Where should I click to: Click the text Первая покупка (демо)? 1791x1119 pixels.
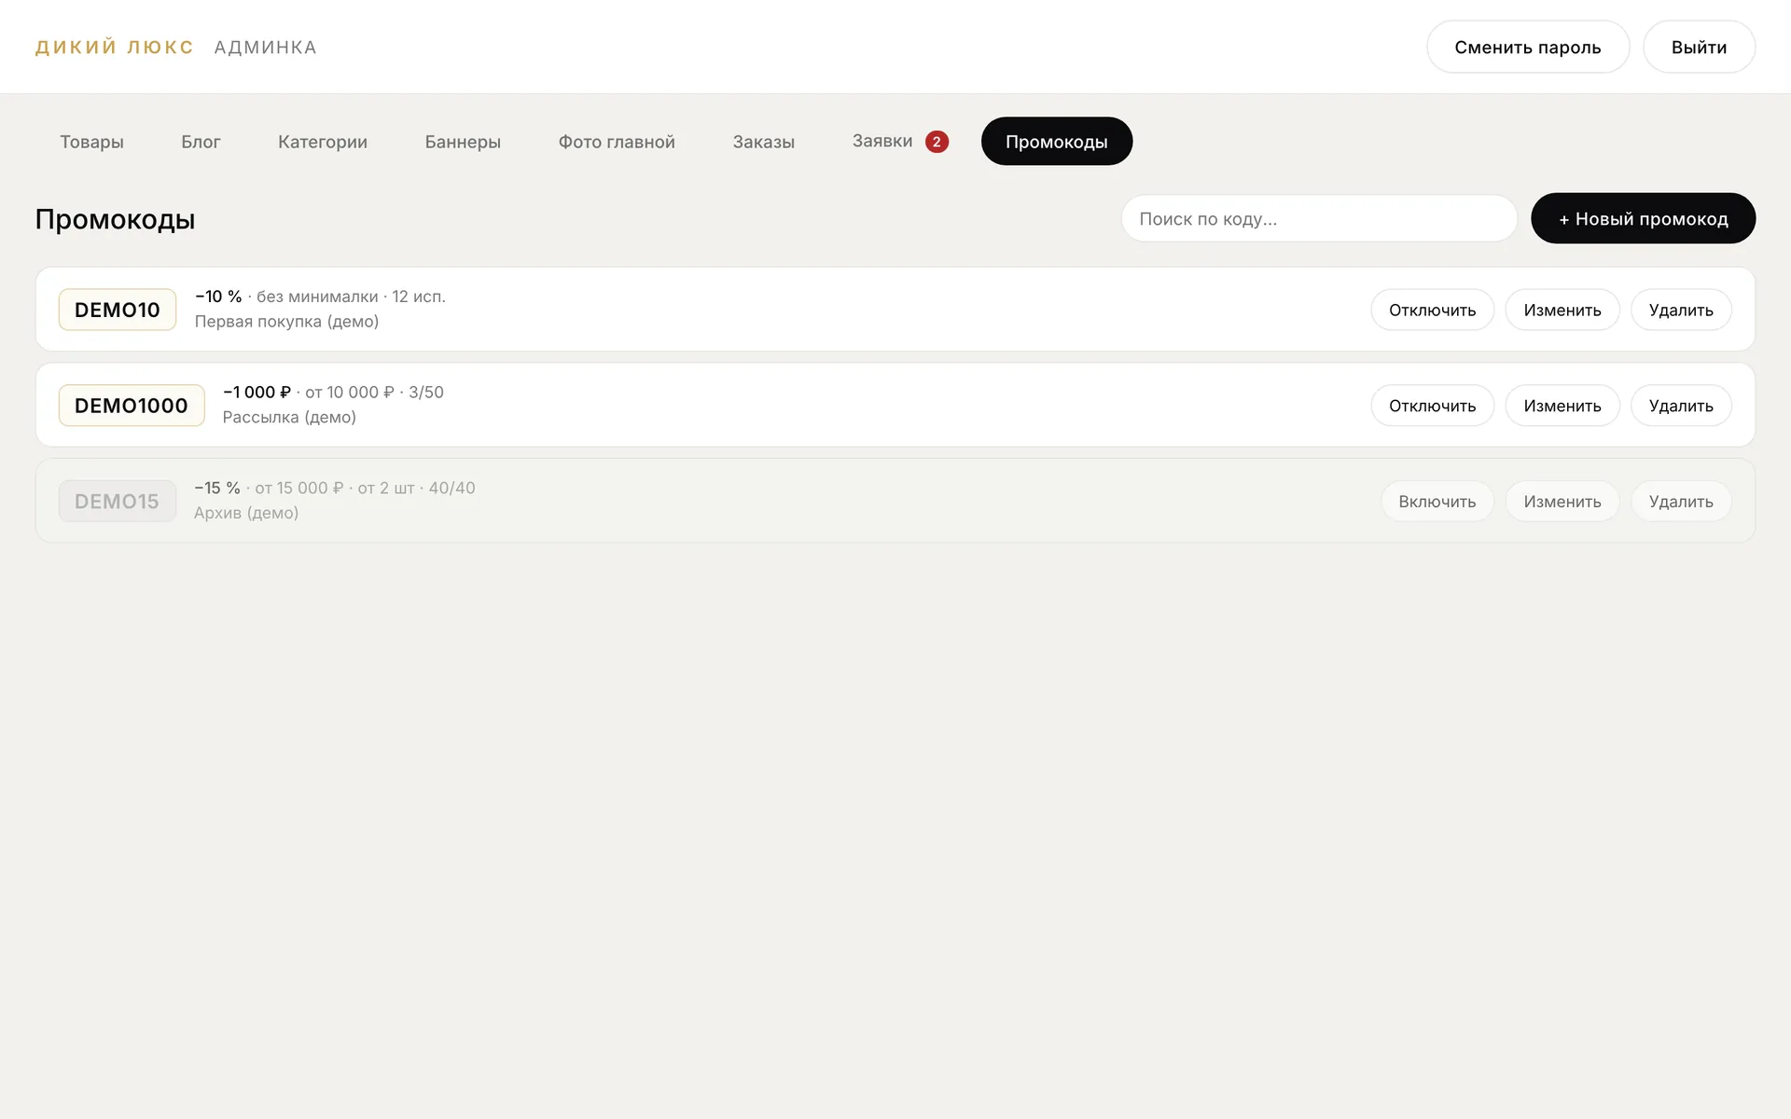click(x=286, y=322)
